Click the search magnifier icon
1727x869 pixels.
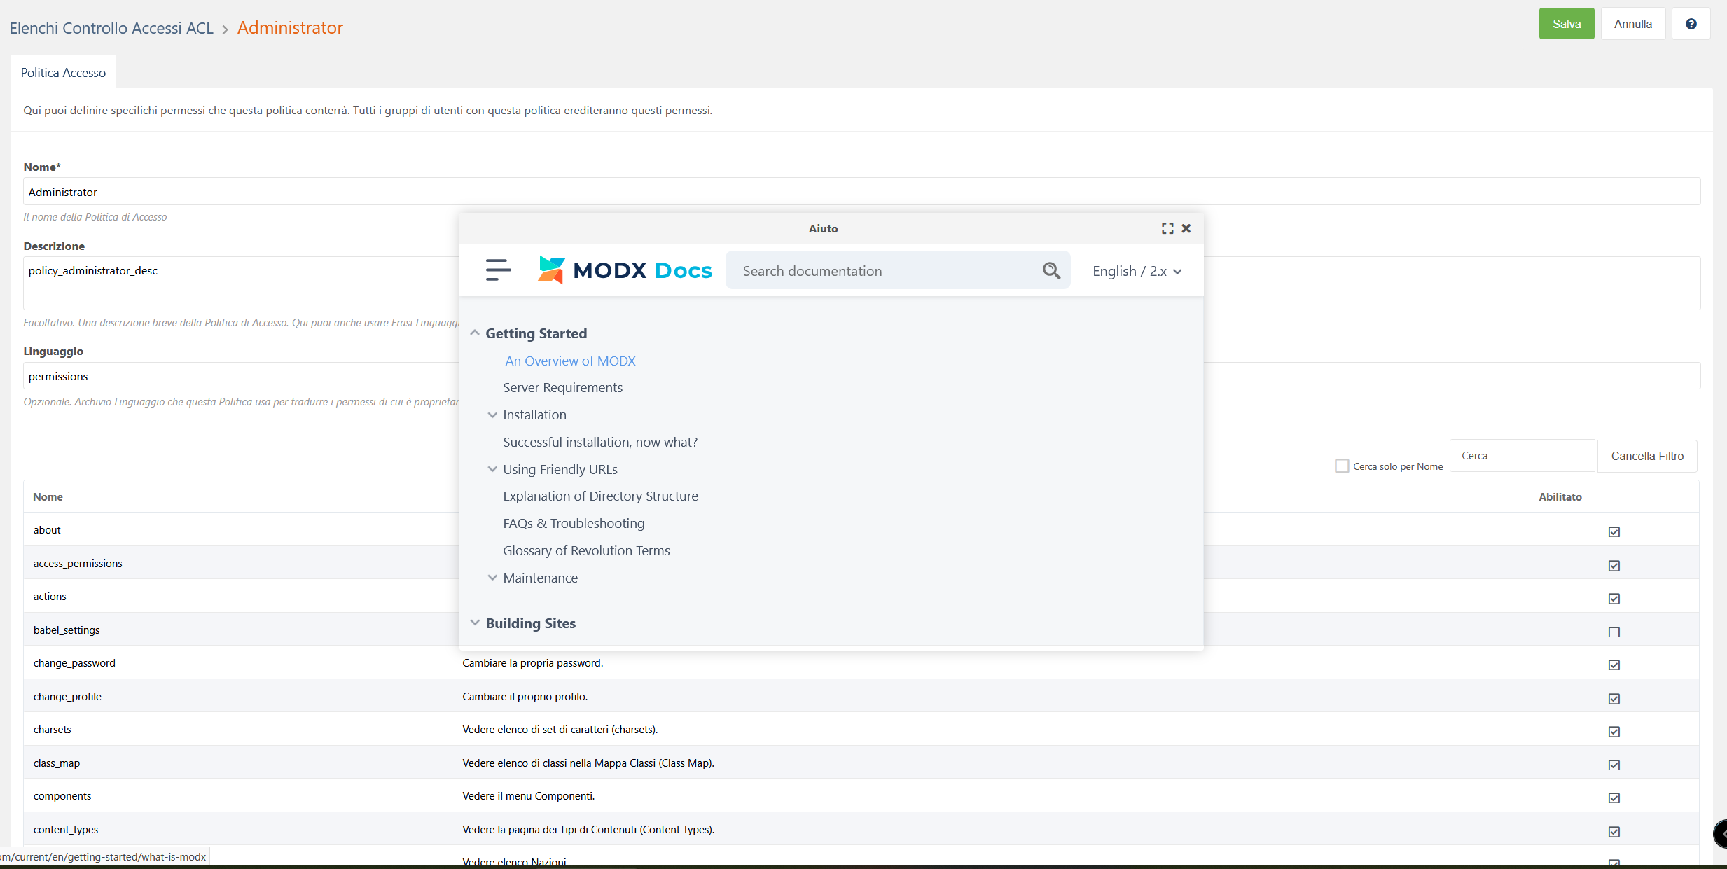click(x=1051, y=270)
